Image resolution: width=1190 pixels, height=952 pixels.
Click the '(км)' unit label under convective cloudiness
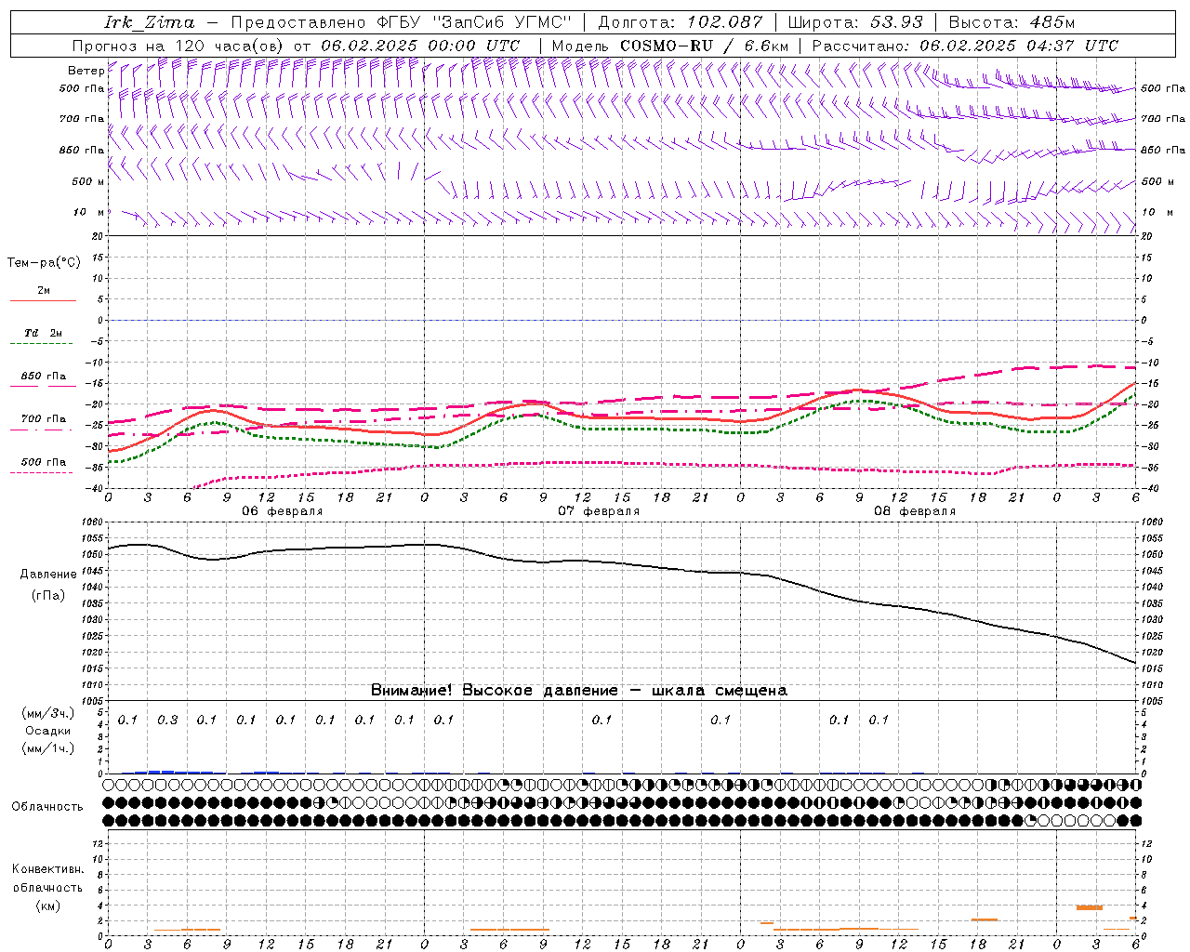click(47, 906)
